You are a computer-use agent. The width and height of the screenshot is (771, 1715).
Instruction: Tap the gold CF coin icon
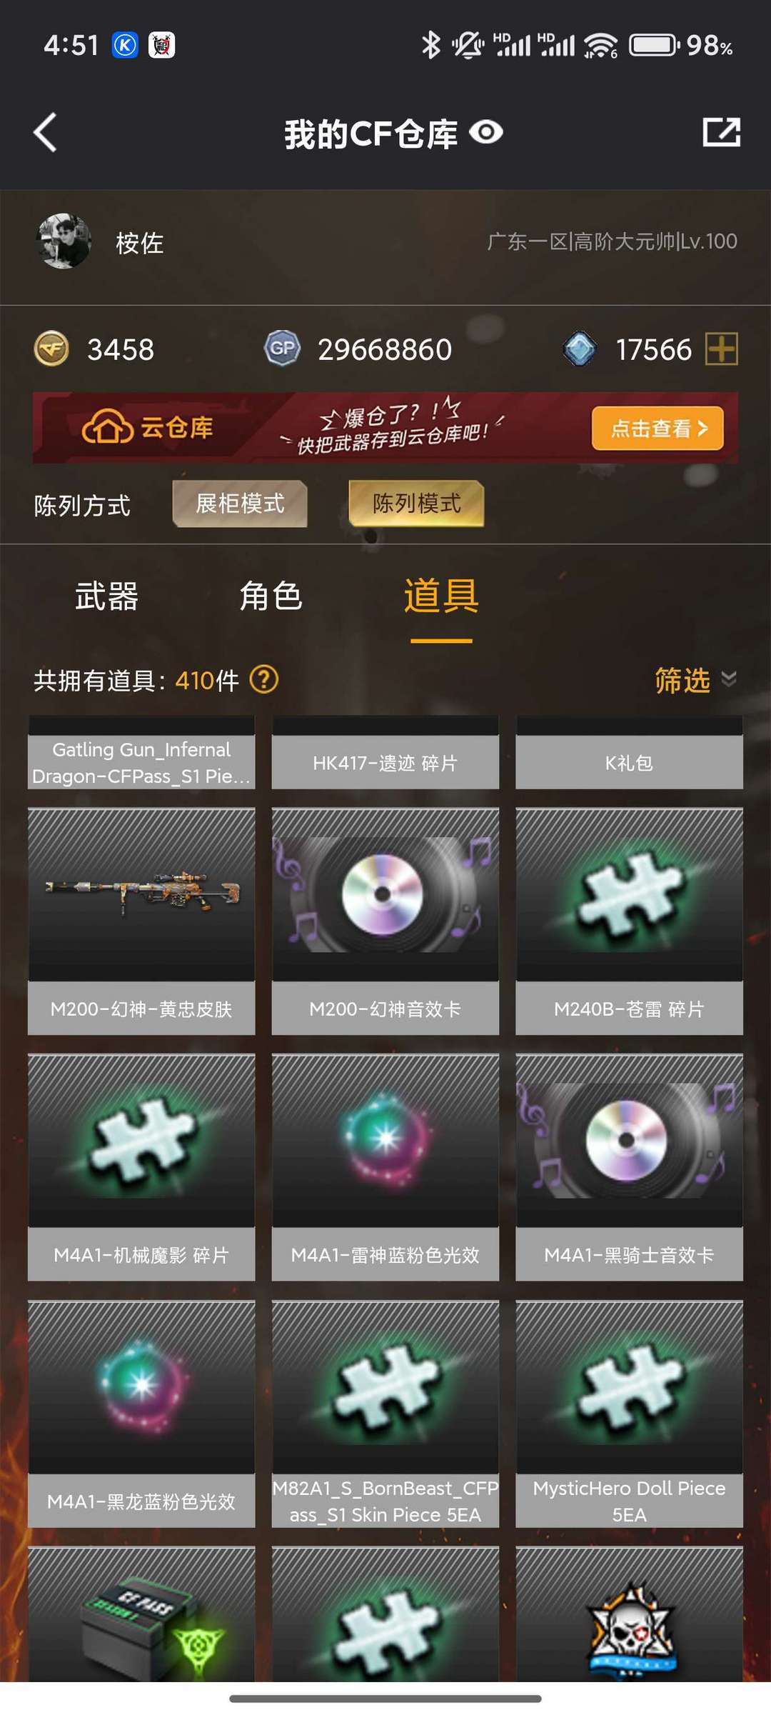tap(51, 349)
